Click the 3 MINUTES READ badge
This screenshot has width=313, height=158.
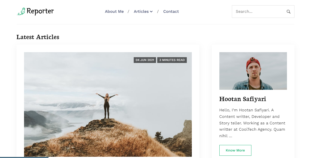coord(172,60)
